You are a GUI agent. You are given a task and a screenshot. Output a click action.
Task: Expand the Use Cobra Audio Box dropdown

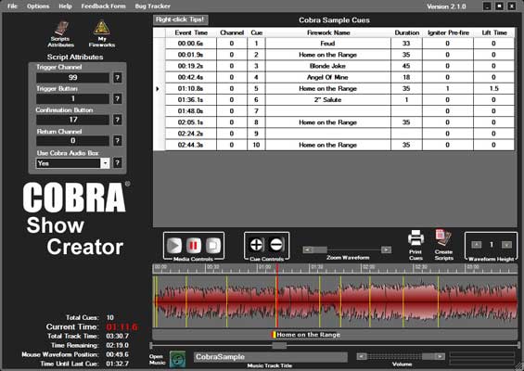point(105,163)
